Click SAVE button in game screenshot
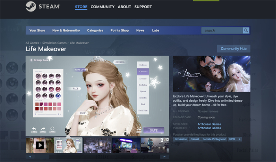Image resolution: width=276 pixels, height=162 pixels. [x=154, y=130]
